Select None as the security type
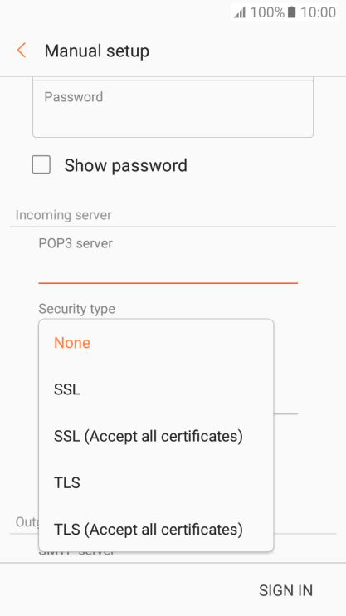Screen dimensions: 346x616 156,343
